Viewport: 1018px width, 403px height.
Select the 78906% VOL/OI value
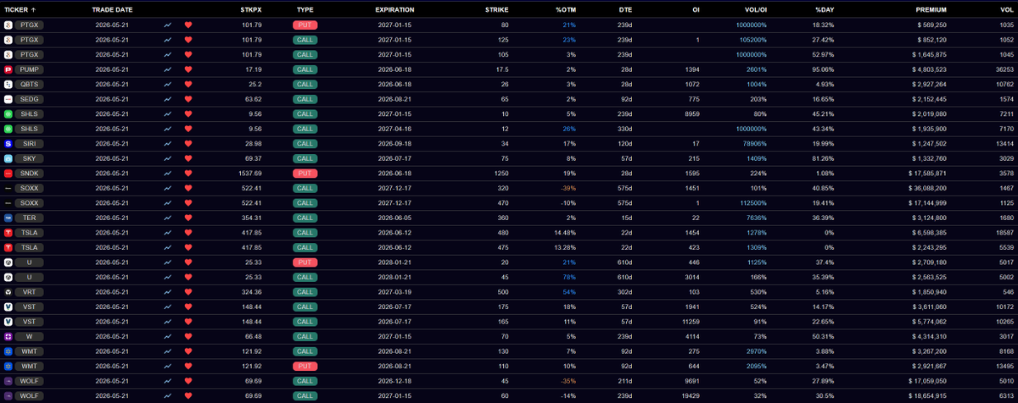coord(754,144)
